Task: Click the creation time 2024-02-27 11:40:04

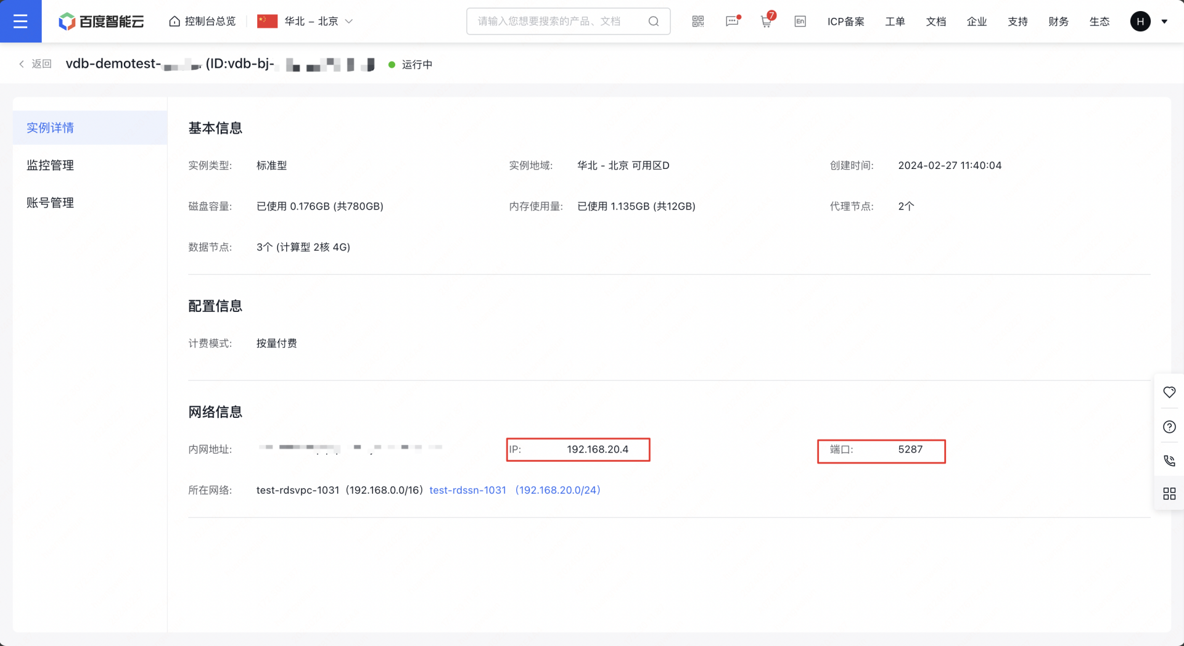Action: pos(950,165)
